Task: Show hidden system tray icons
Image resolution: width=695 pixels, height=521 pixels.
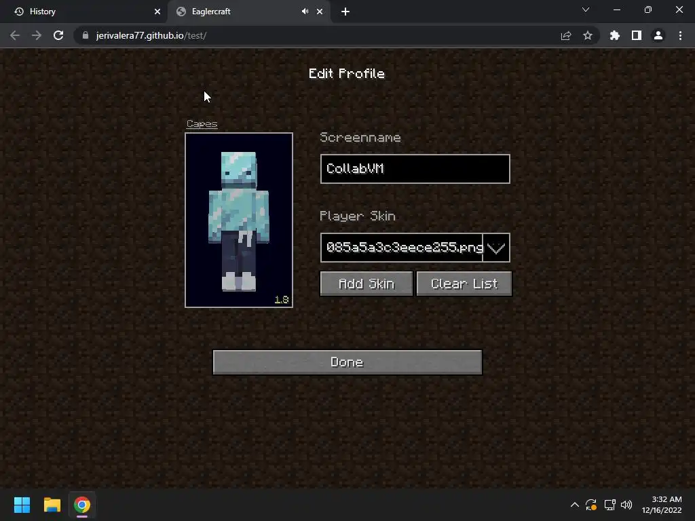Action: (574, 505)
